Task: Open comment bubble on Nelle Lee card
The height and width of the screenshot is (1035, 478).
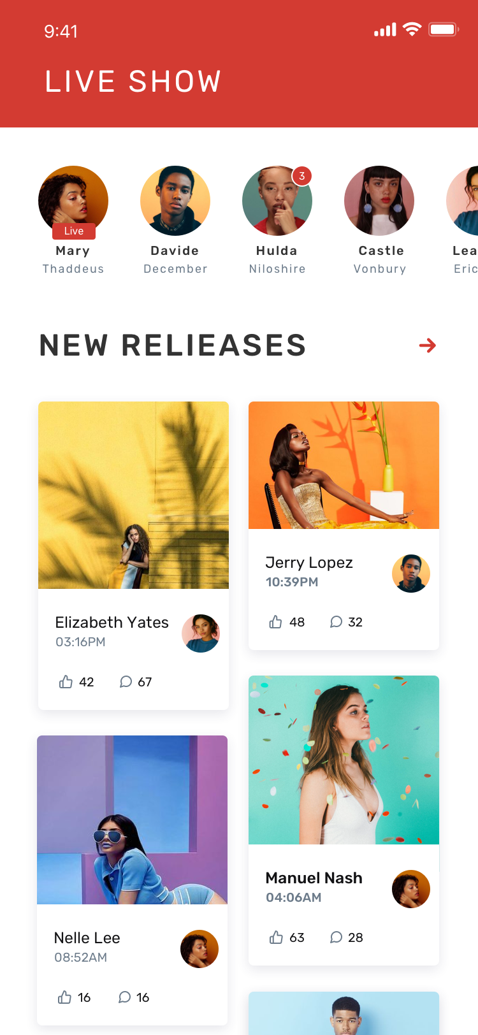Action: point(125,997)
